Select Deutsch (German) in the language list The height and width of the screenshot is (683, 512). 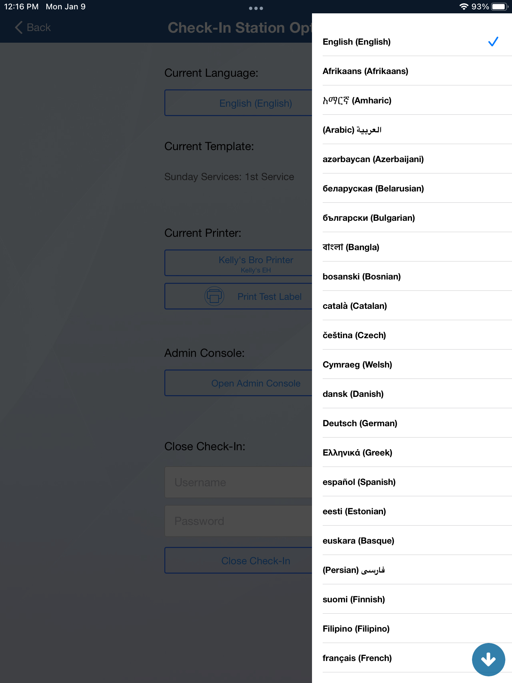pos(412,423)
